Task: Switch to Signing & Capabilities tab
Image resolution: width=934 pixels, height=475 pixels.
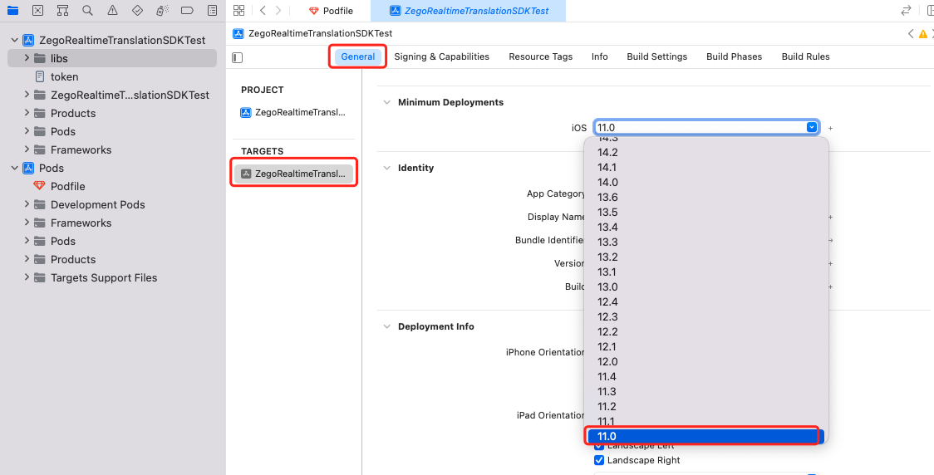Action: (x=441, y=56)
